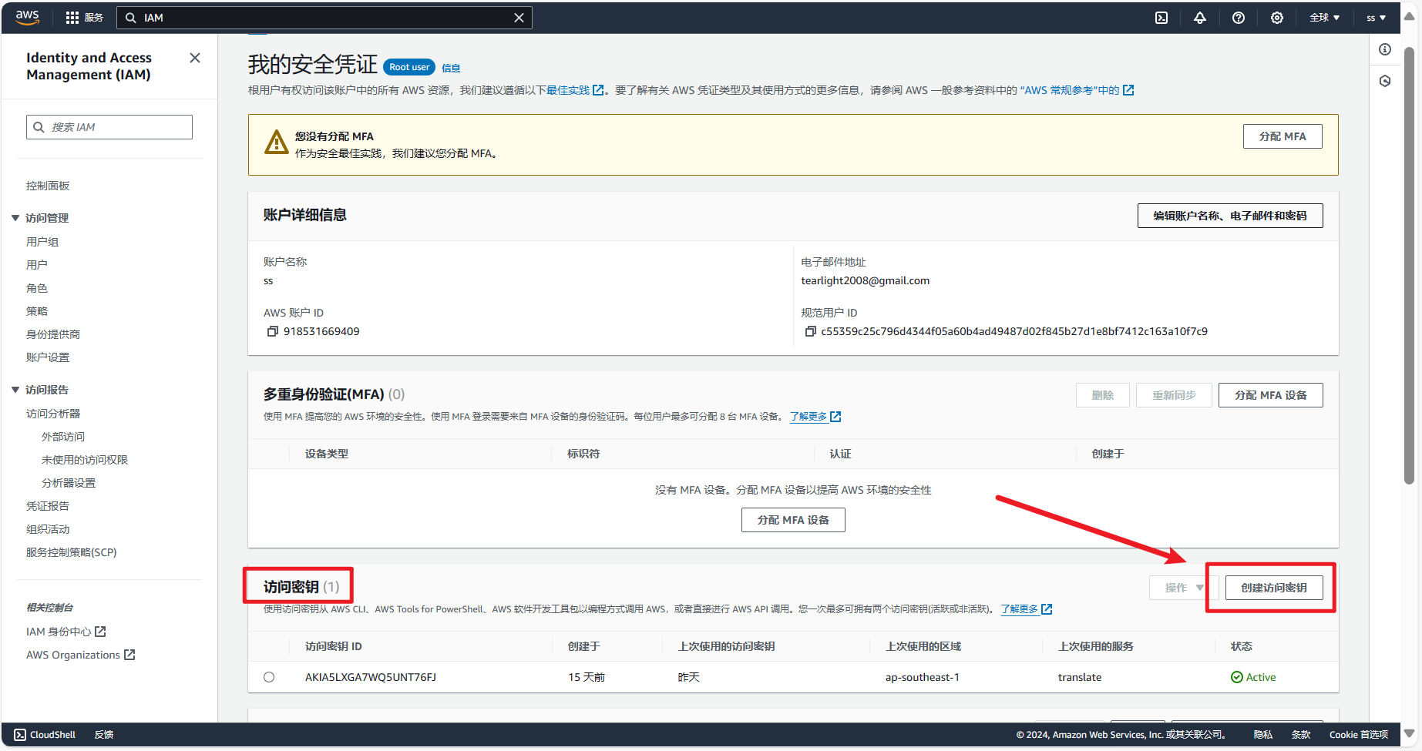The width and height of the screenshot is (1422, 751).
Task: Collapse the 访问管理 sidebar section
Action: 15,218
